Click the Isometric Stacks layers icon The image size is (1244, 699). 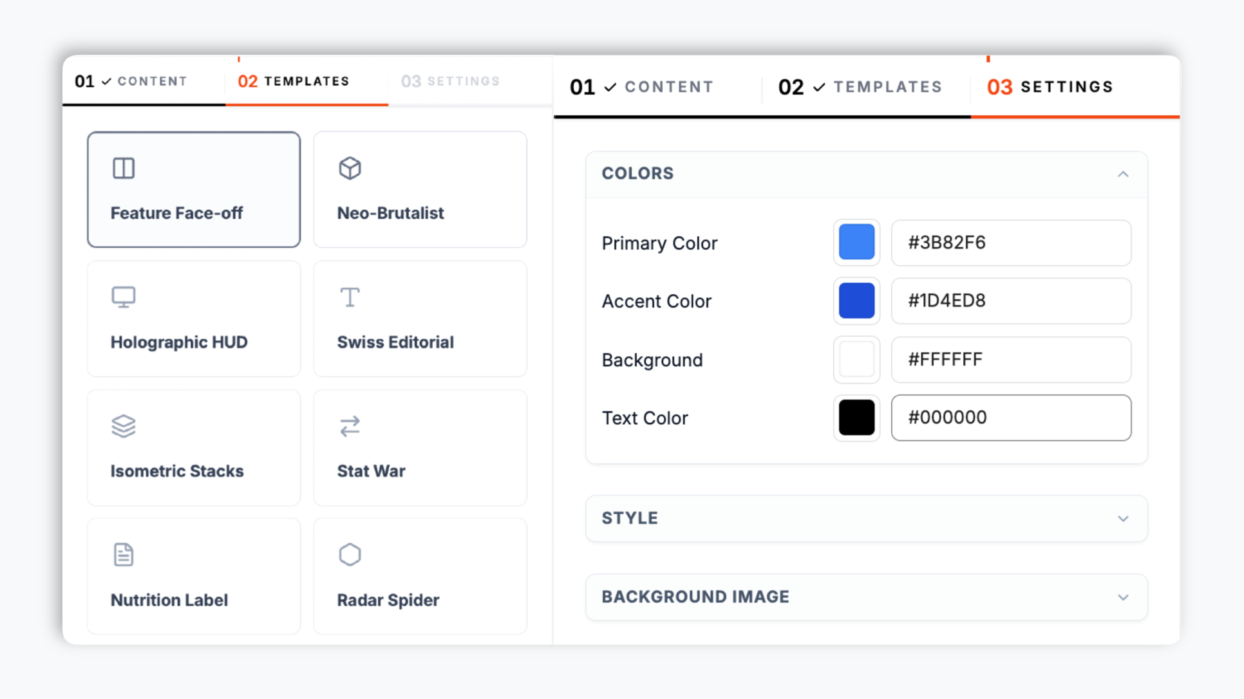(124, 426)
